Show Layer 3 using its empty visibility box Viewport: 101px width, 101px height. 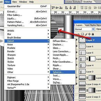pos(77,71)
